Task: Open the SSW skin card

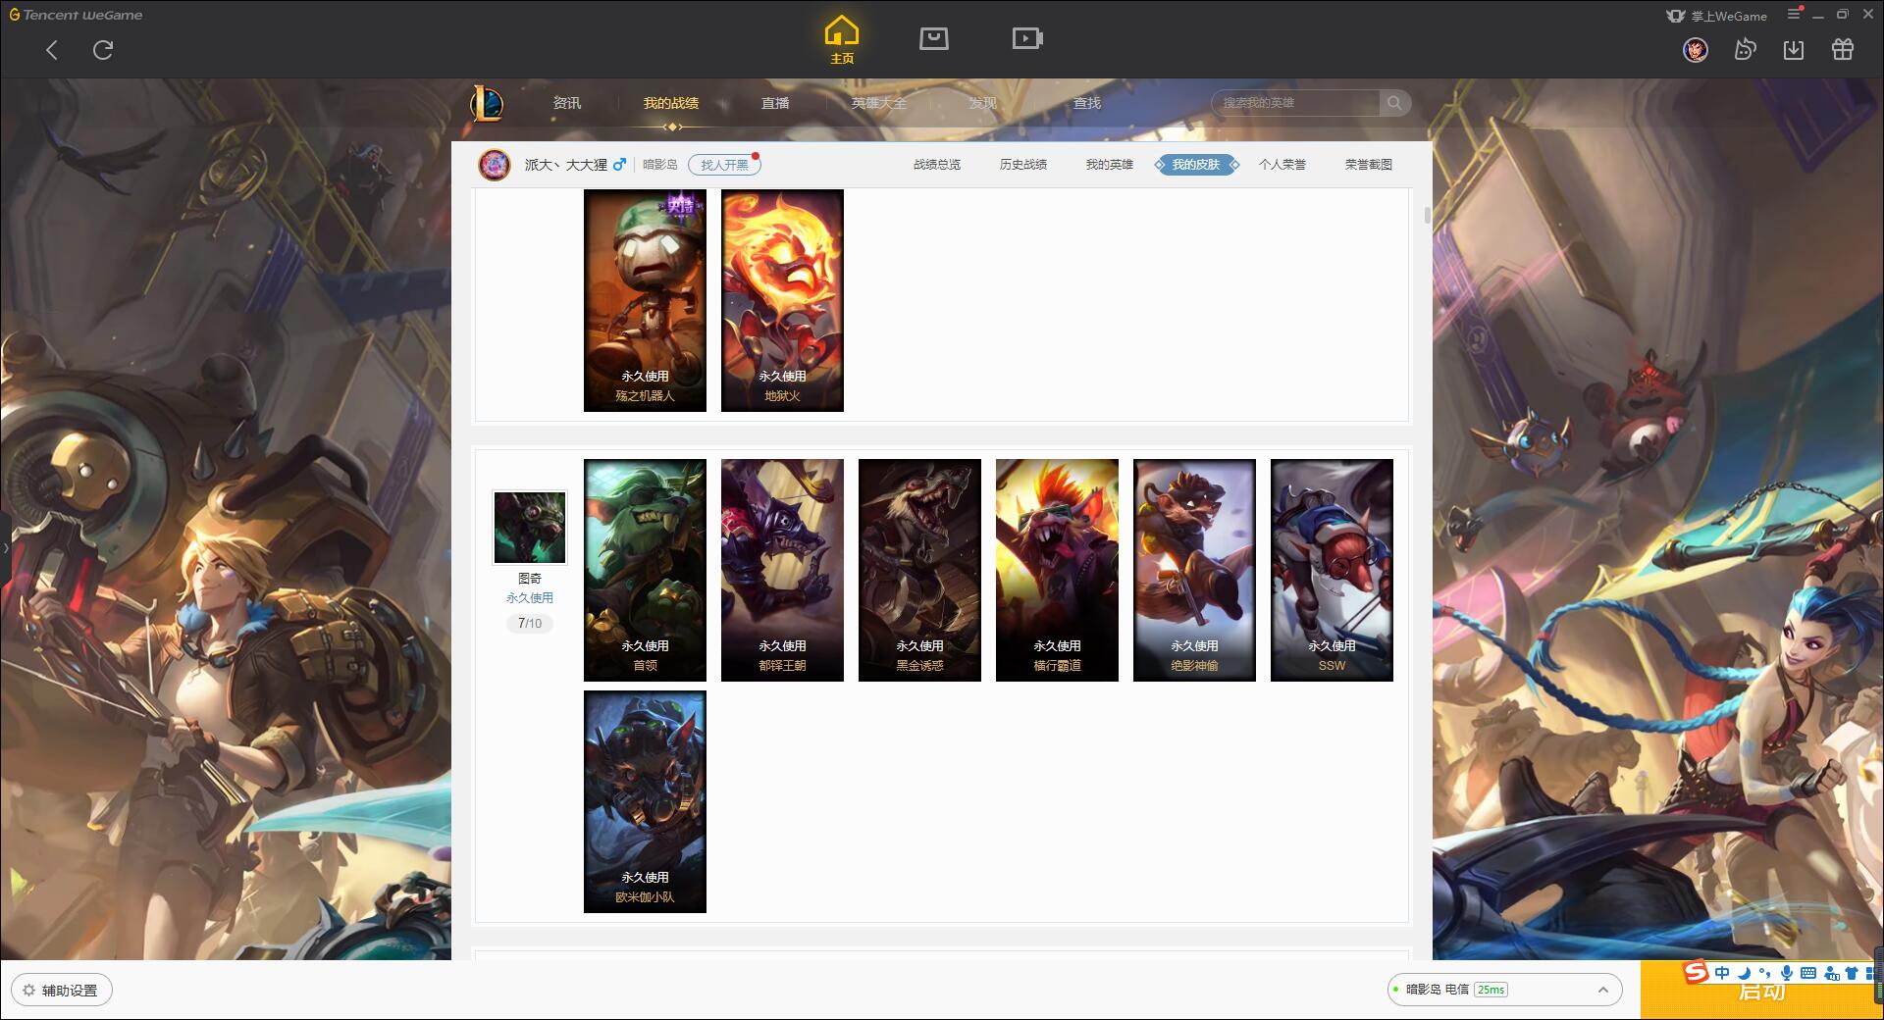Action: click(x=1332, y=570)
